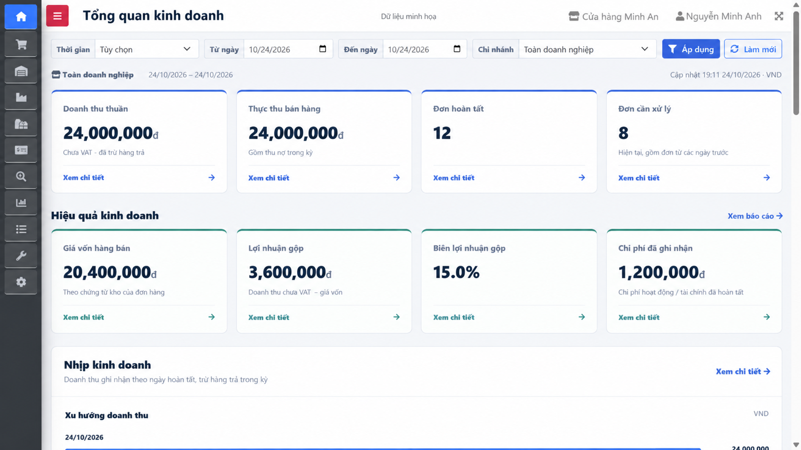Click the Dữ liệu minh họa label
This screenshot has width=801, height=450.
pos(409,16)
